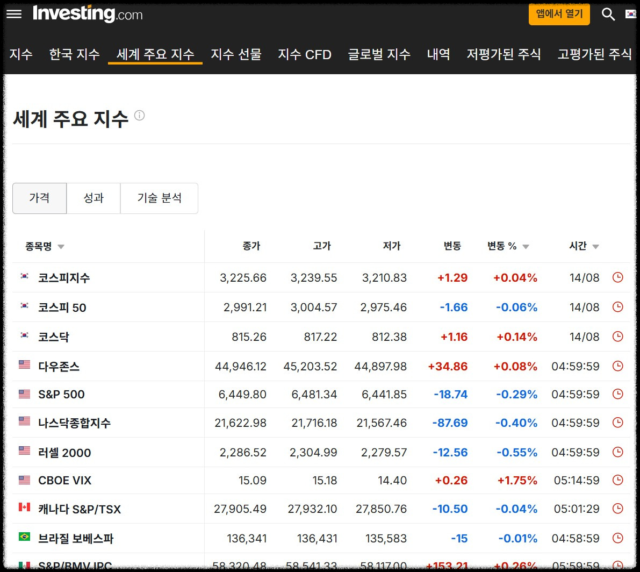Open the 지수 CFD menu item
Screen dimensions: 640x572
305,54
